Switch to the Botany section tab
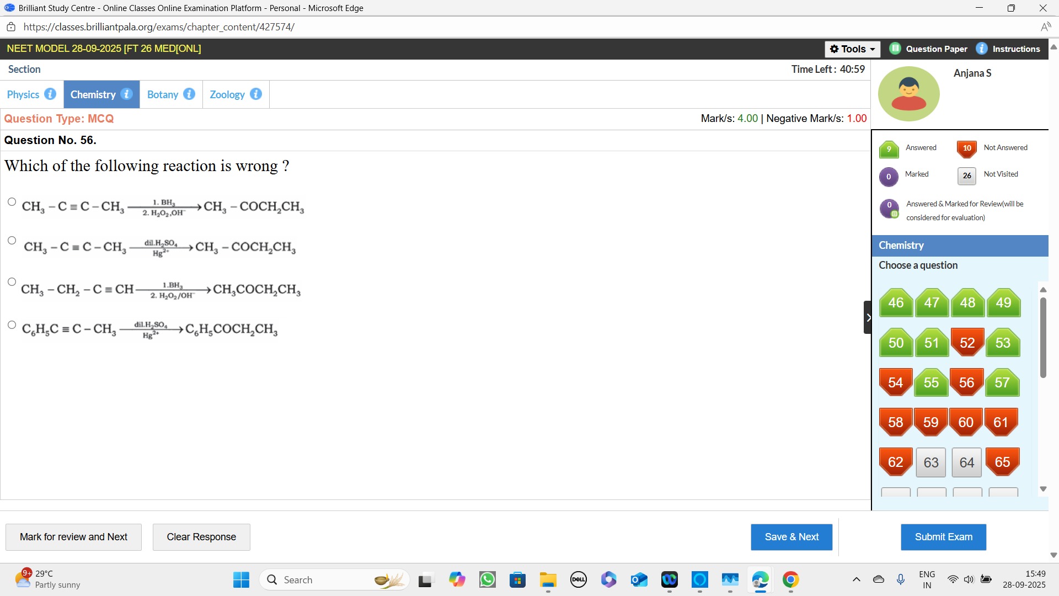This screenshot has width=1059, height=596. click(162, 94)
